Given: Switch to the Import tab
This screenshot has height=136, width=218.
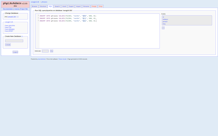Looking at the screenshot, I should tap(78, 7).
